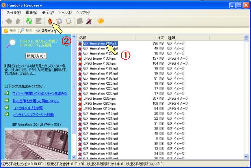Open link 別の基準を使用して再度スキャン

pyautogui.click(x=36, y=101)
